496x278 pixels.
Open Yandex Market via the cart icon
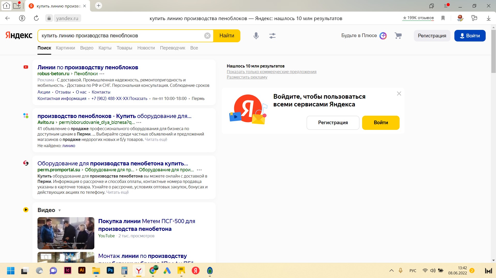tap(398, 36)
